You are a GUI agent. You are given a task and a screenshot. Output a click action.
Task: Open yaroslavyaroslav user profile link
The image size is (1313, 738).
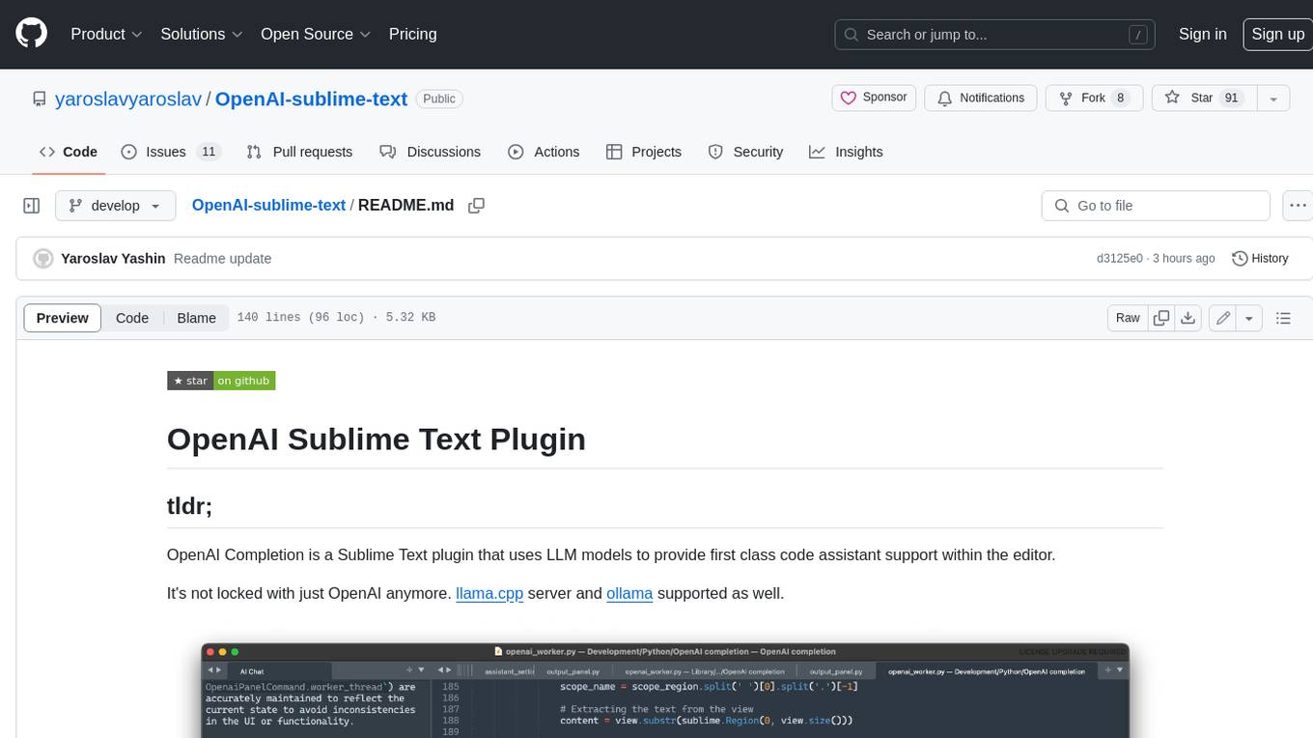128,99
